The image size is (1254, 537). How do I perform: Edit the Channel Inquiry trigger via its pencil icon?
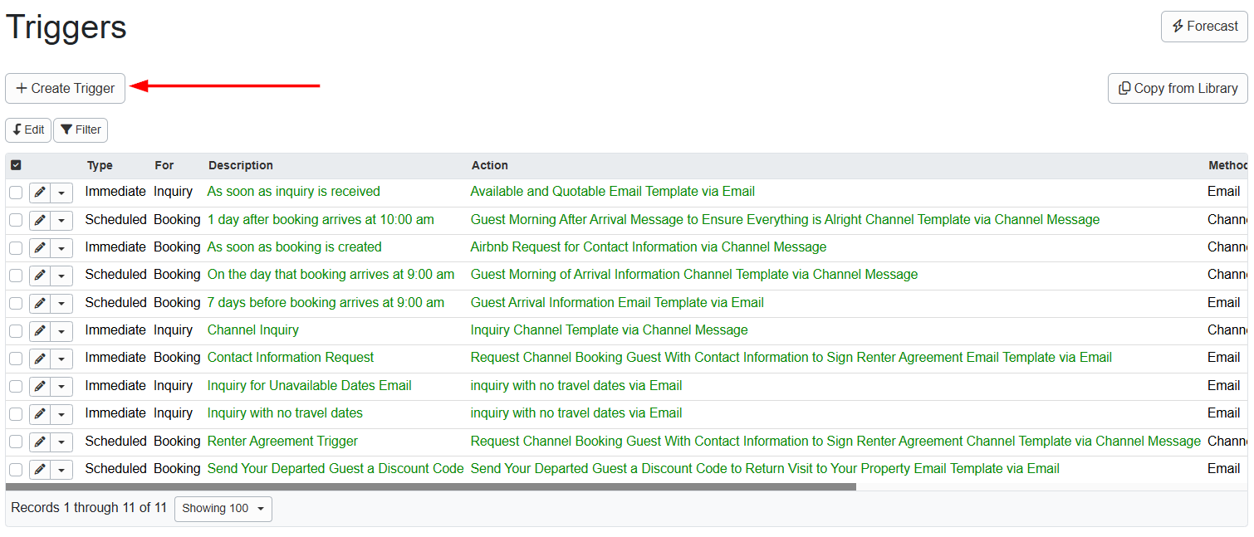point(38,330)
